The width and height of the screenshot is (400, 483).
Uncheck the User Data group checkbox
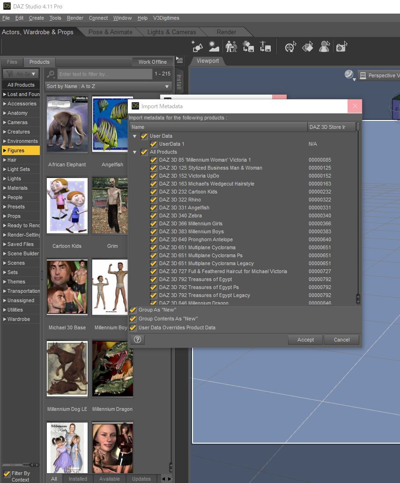tap(144, 136)
